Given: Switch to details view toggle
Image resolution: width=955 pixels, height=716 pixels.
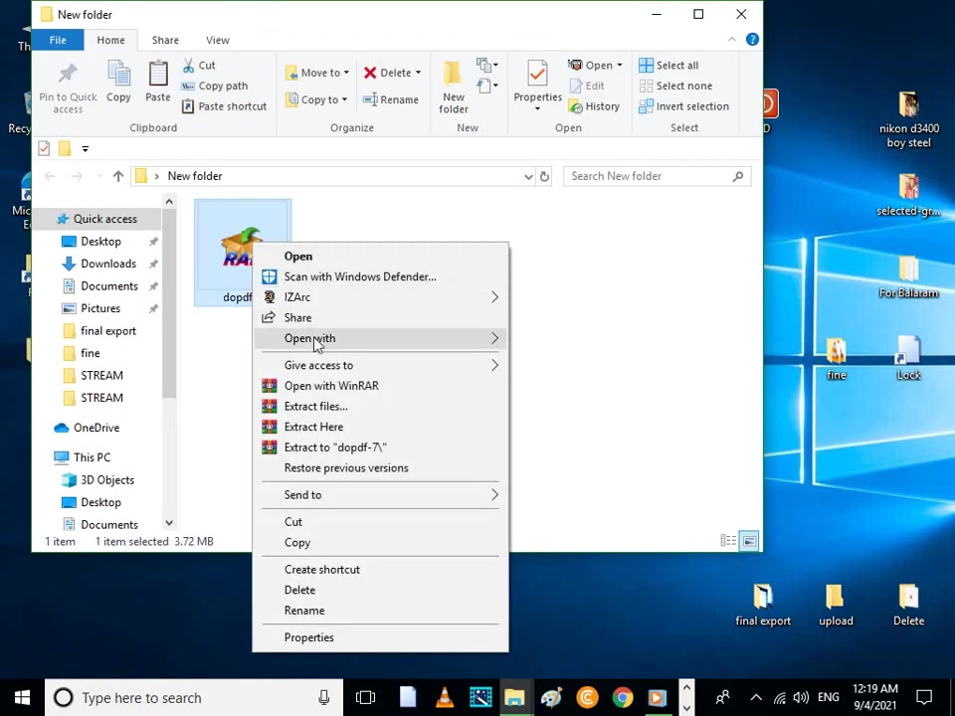Looking at the screenshot, I should pyautogui.click(x=728, y=541).
